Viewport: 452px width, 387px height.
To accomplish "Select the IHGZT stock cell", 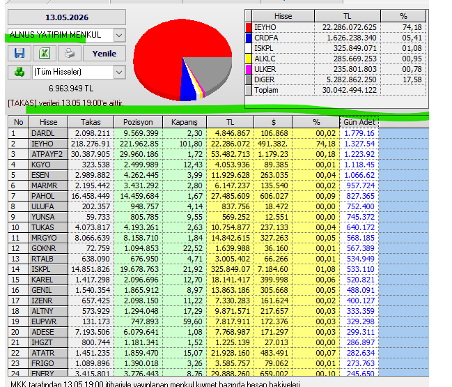I will pyautogui.click(x=49, y=342).
